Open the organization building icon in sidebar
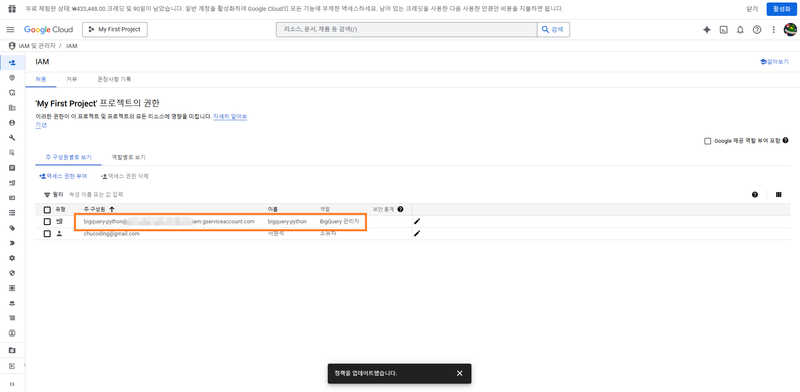800x392 pixels. [x=12, y=108]
